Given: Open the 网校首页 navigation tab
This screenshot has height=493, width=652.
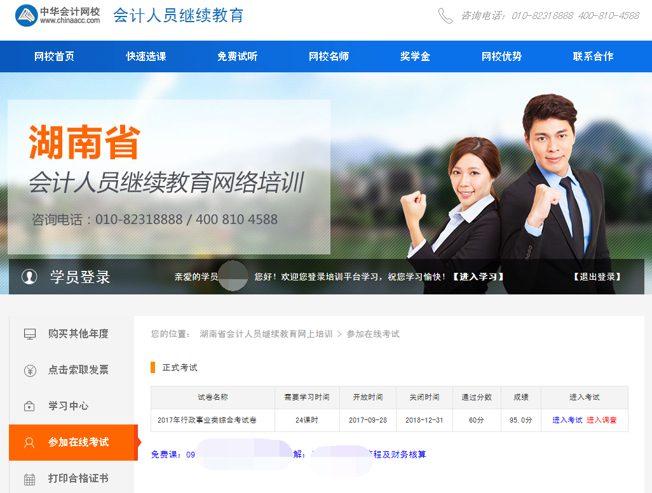Looking at the screenshot, I should (x=54, y=56).
